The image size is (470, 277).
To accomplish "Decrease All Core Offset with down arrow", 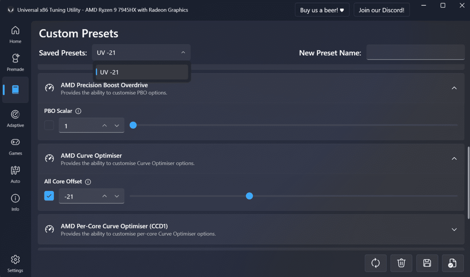I will click(x=117, y=196).
